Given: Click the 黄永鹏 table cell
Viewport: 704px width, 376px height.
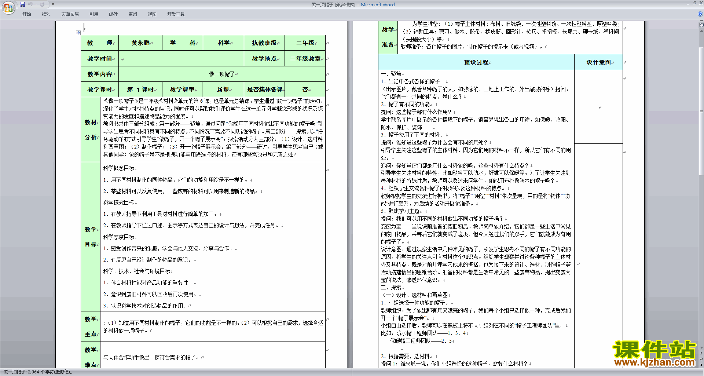Looking at the screenshot, I should tap(140, 43).
